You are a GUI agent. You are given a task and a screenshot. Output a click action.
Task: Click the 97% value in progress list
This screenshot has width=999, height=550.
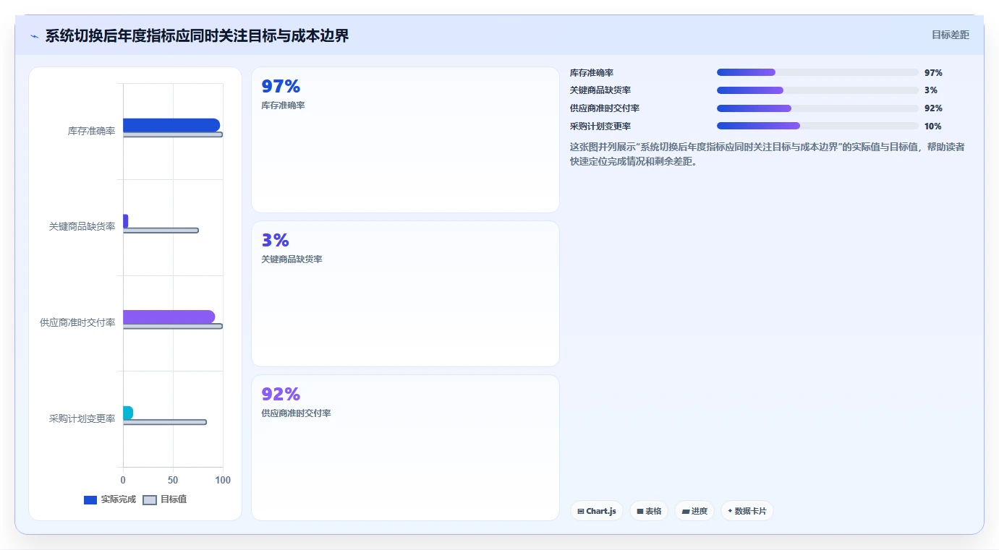(933, 73)
